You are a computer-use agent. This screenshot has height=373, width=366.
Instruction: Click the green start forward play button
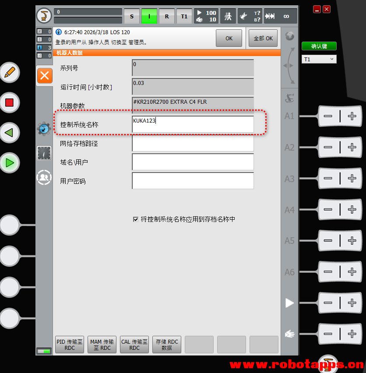[10, 163]
